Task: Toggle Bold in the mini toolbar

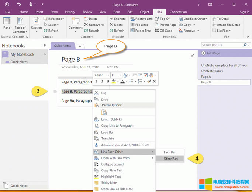Action: click(97, 81)
